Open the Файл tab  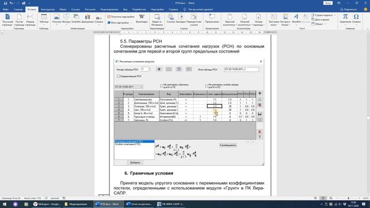point(6,9)
